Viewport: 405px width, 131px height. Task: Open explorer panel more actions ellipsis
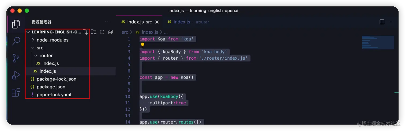[107, 22]
